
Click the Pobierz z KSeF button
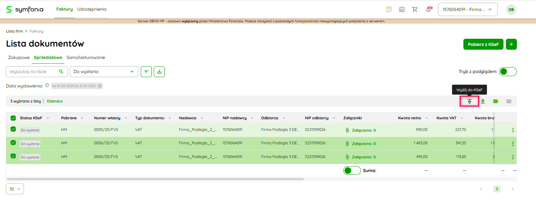click(x=483, y=44)
